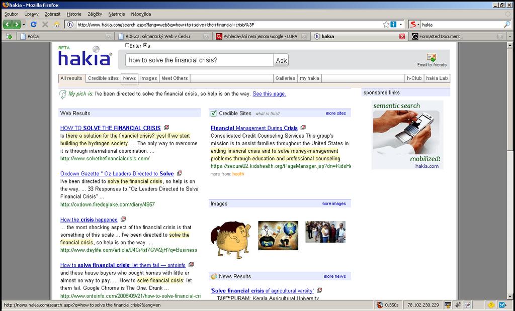Click the blue X icon in status bar
The image size is (515, 311).
[x=502, y=305]
